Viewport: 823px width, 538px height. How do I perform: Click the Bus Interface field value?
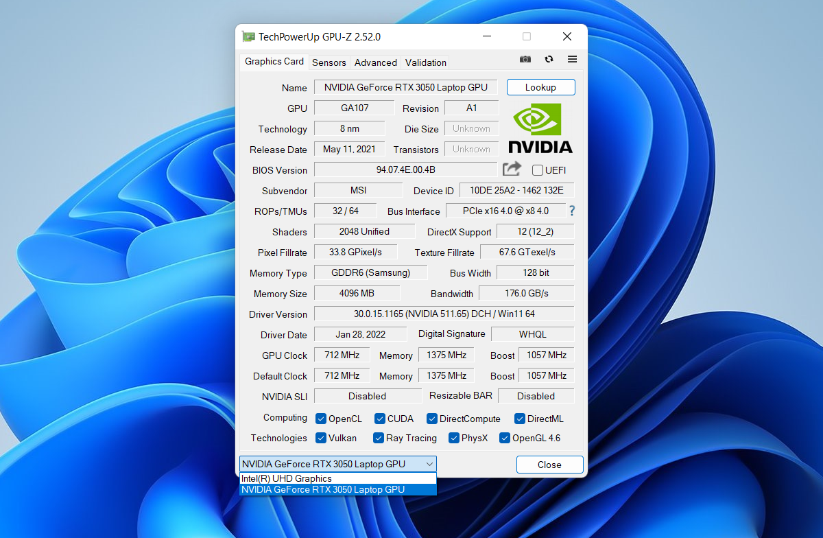506,211
